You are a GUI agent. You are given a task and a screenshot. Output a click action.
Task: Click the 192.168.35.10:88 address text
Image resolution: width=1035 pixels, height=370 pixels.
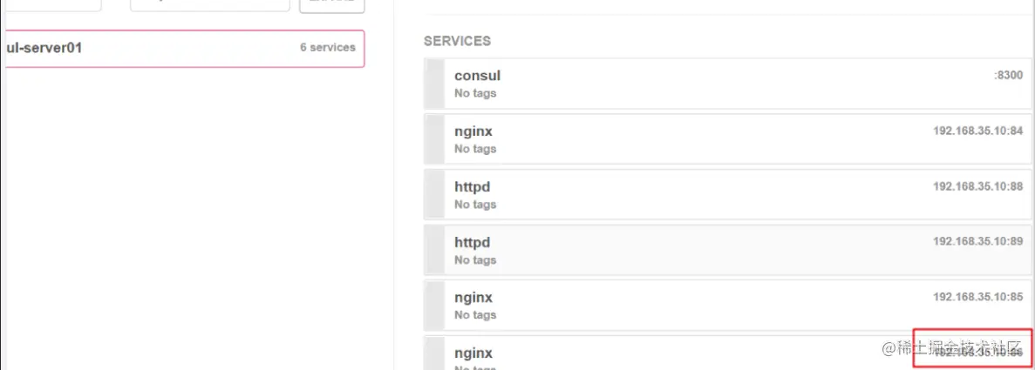(x=977, y=186)
